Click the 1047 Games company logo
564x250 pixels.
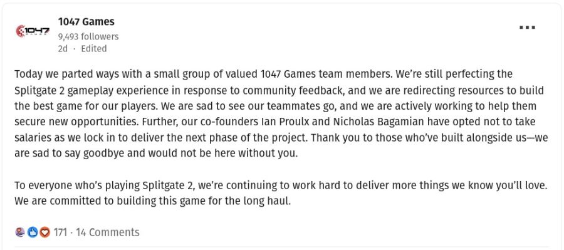33,31
